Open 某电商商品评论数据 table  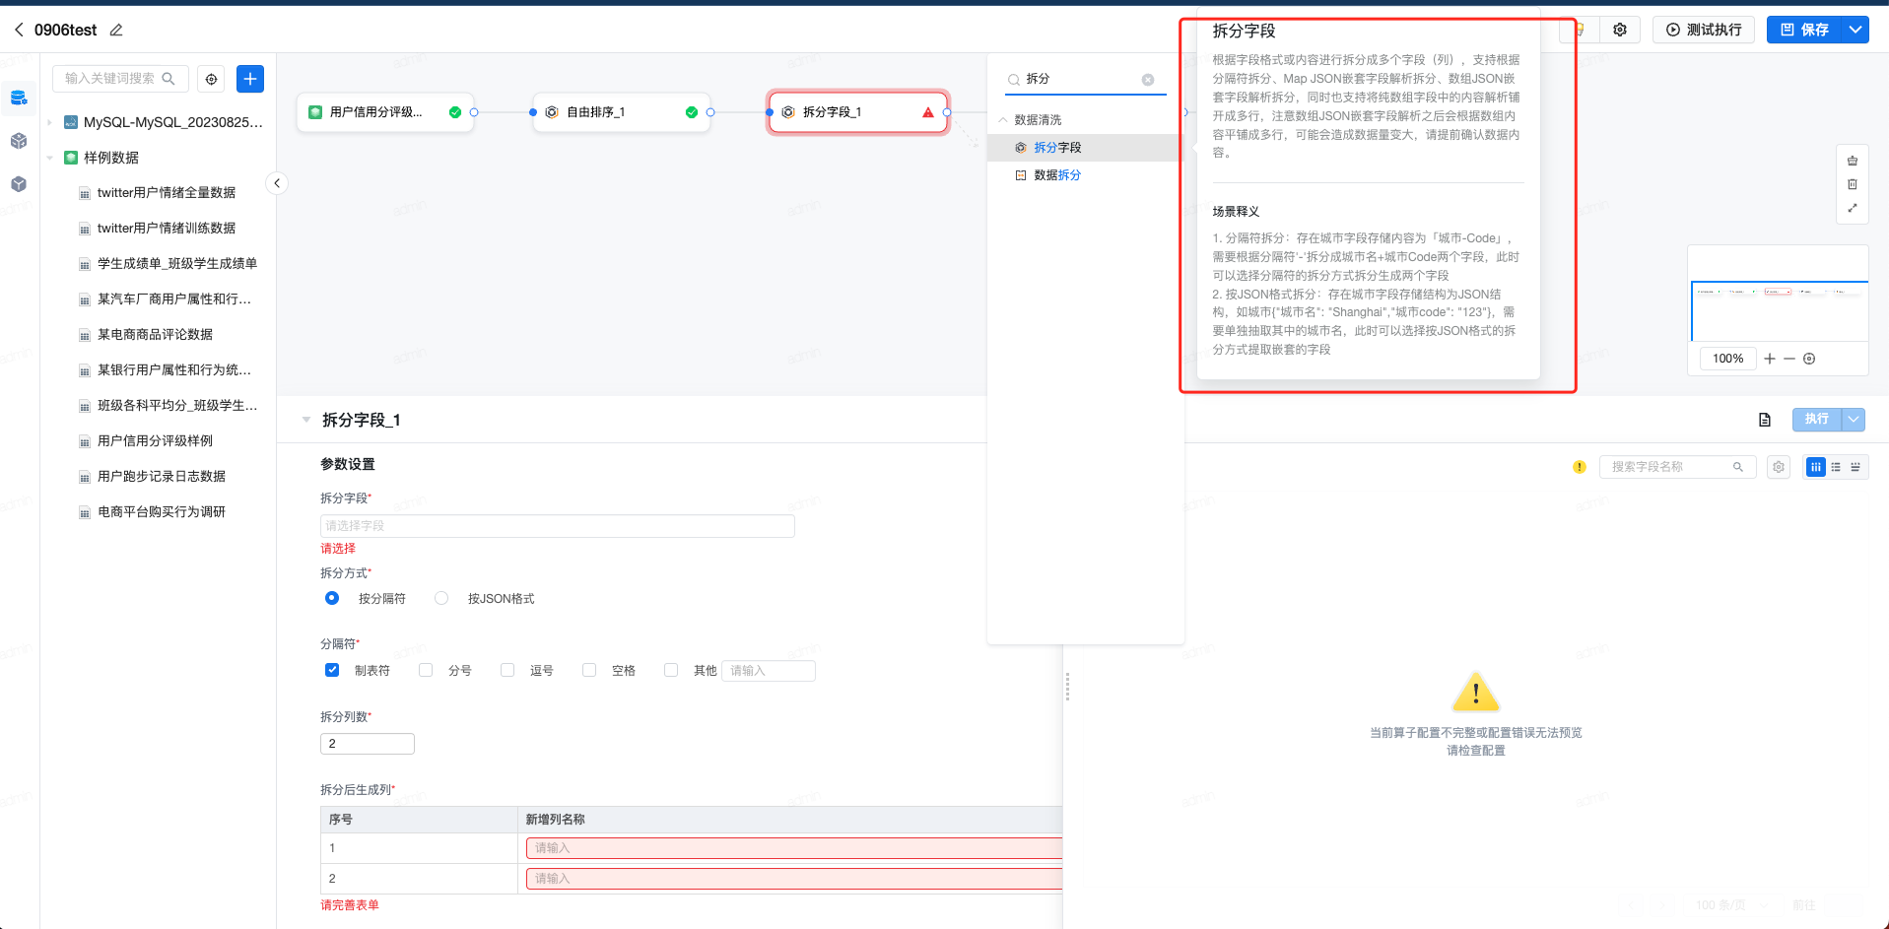[x=155, y=335]
